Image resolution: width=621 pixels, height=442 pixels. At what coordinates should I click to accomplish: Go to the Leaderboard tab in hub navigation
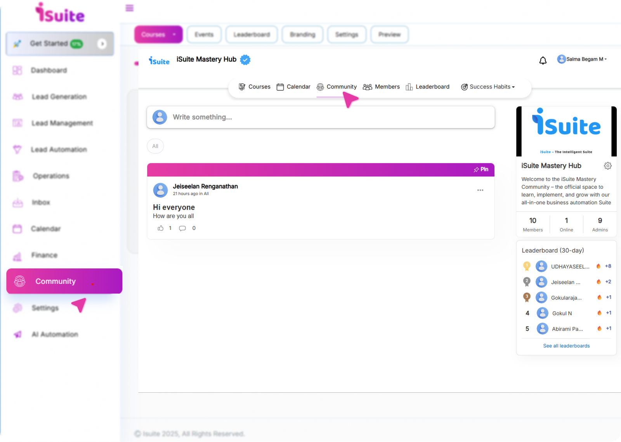[427, 87]
